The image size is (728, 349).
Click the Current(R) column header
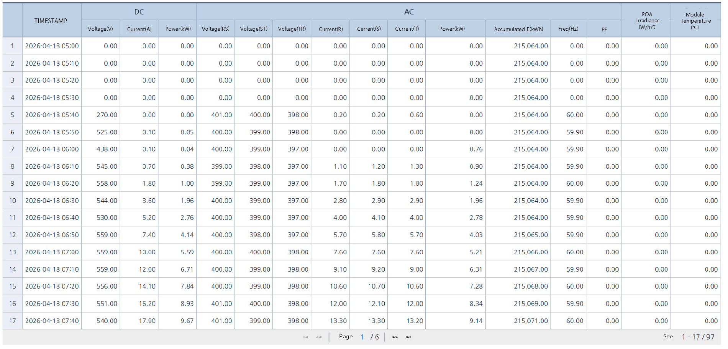coord(330,29)
